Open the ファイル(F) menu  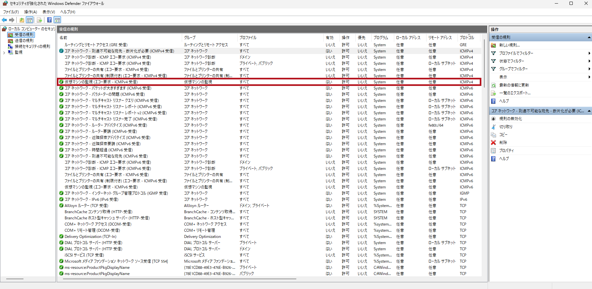(11, 12)
